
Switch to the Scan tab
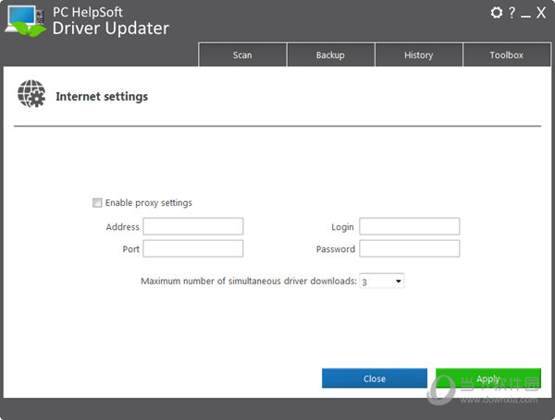pyautogui.click(x=242, y=54)
